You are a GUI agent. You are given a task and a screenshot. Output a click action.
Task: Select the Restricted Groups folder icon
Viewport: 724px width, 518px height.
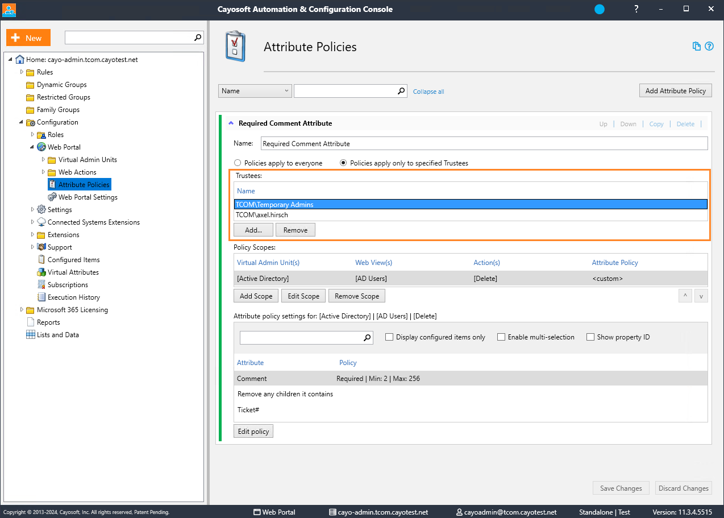coord(30,97)
